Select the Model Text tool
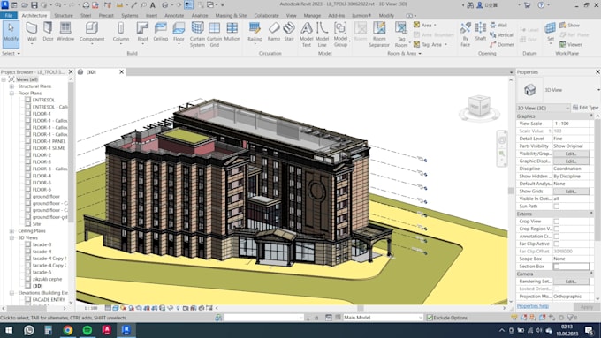Viewport: 601px width, 338px height. click(x=307, y=34)
